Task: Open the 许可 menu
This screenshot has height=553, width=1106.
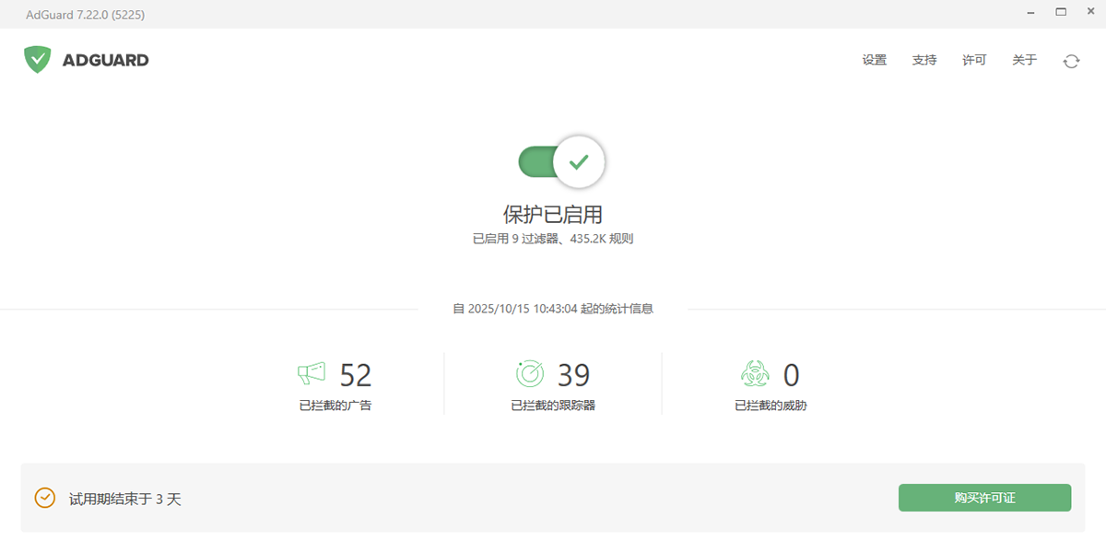Action: (x=974, y=60)
